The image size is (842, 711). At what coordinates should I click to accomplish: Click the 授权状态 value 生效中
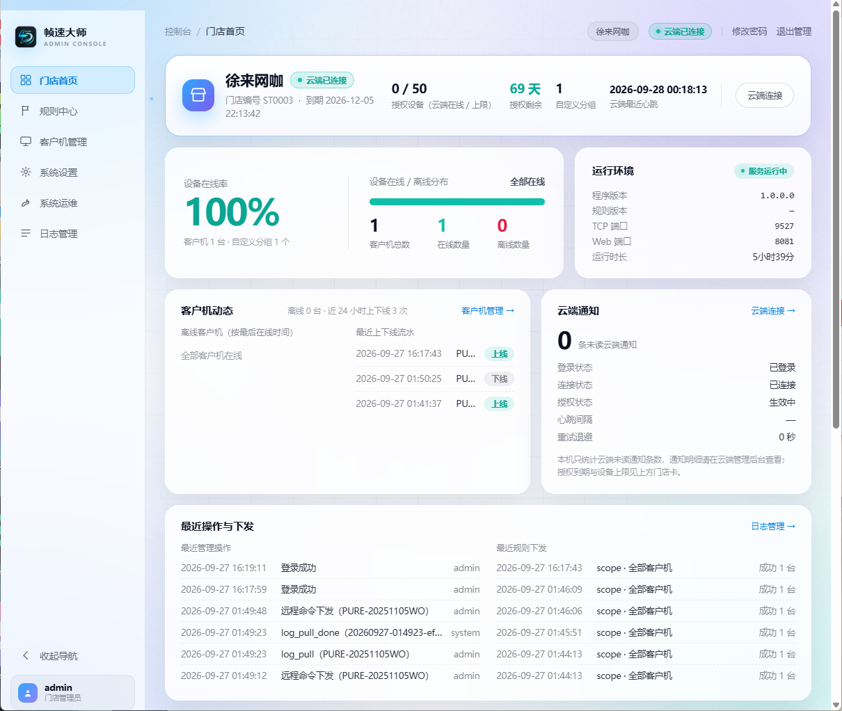pyautogui.click(x=782, y=402)
